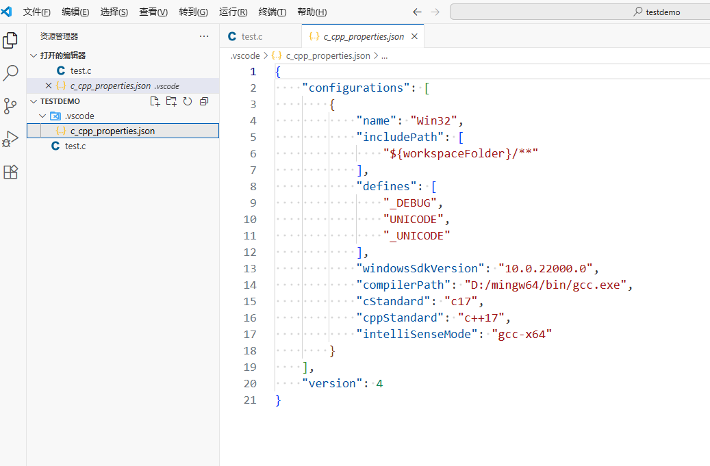Click the testdemo command search box
The width and height of the screenshot is (710, 466).
coord(580,12)
